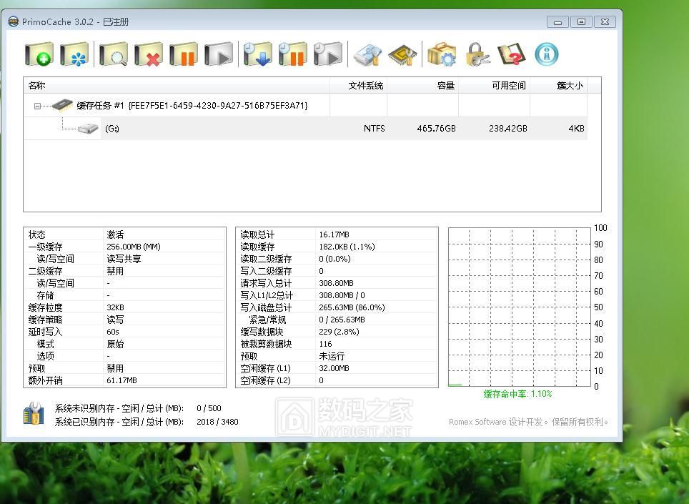This screenshot has width=689, height=504.
Task: Click the cache hit rate graph
Action: (520, 307)
